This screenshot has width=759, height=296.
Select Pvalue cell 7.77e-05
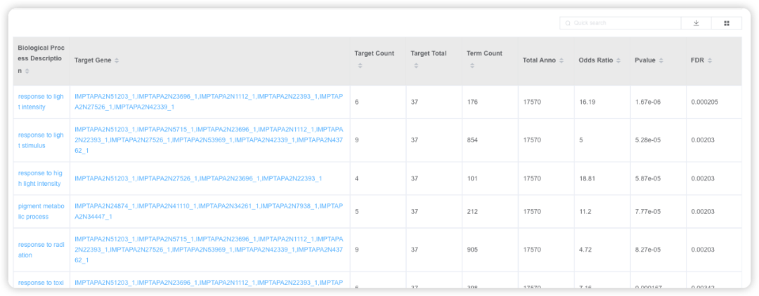(x=648, y=212)
